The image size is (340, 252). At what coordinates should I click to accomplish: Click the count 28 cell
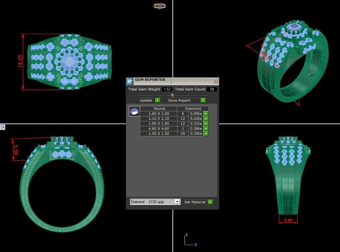point(183,133)
